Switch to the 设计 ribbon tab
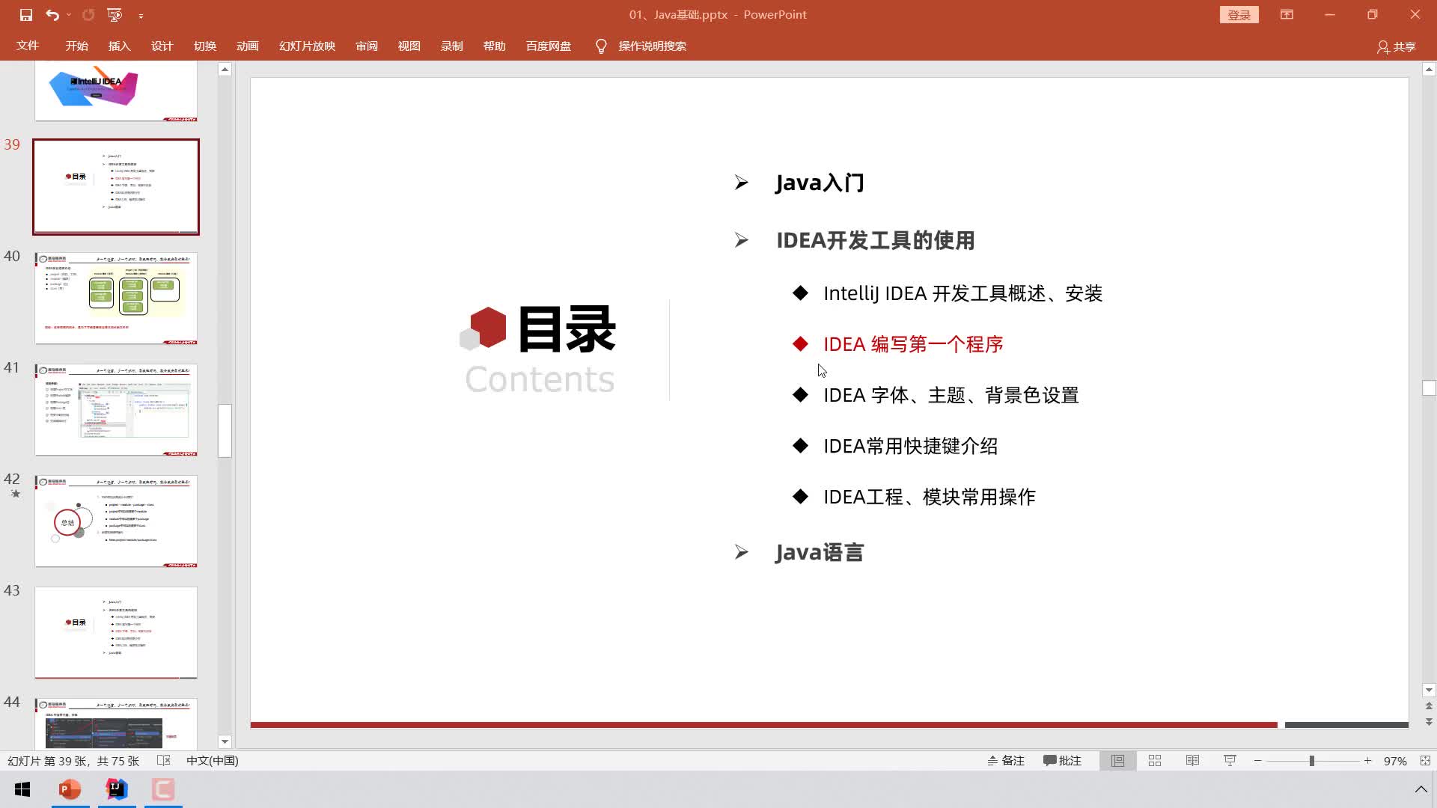The width and height of the screenshot is (1437, 808). point(162,46)
